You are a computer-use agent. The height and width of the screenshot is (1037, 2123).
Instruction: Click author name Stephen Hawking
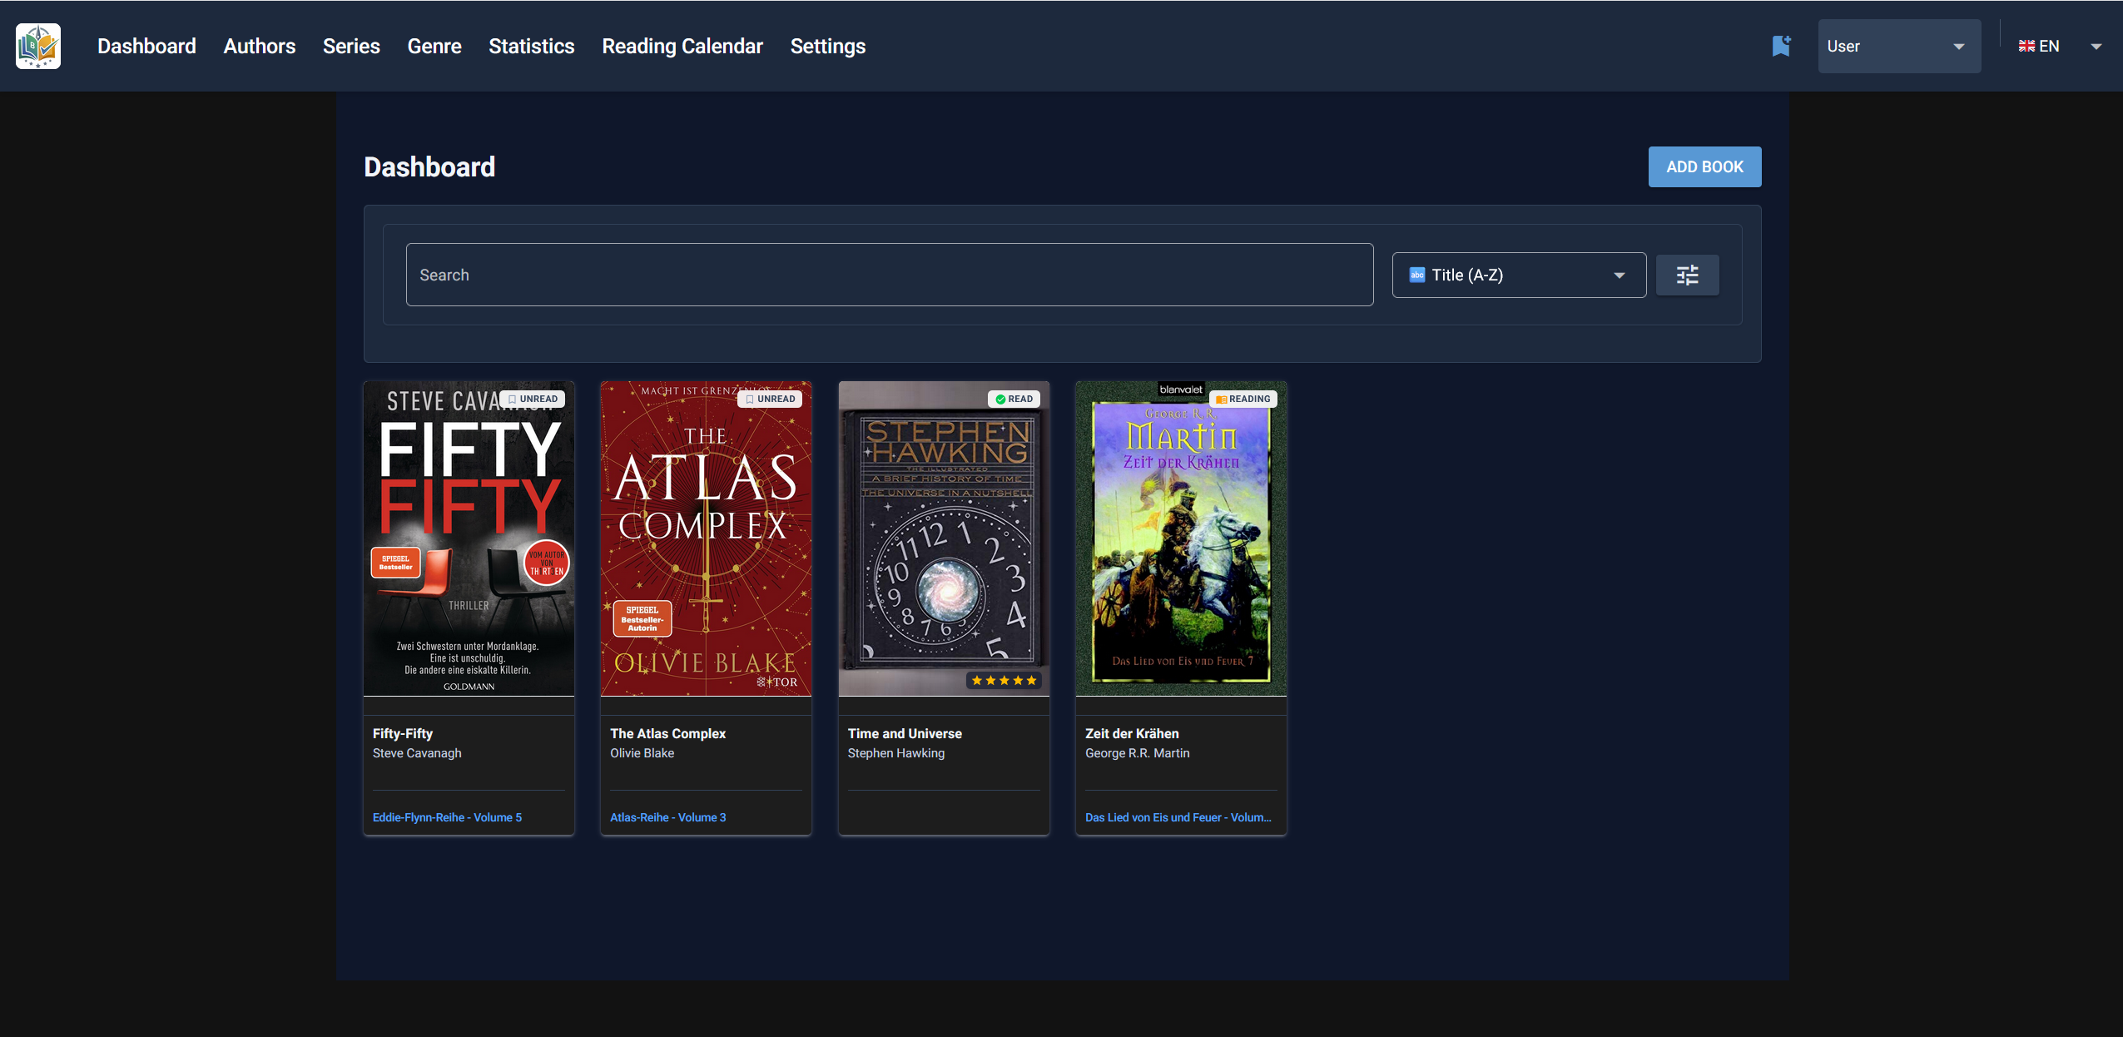tap(896, 753)
